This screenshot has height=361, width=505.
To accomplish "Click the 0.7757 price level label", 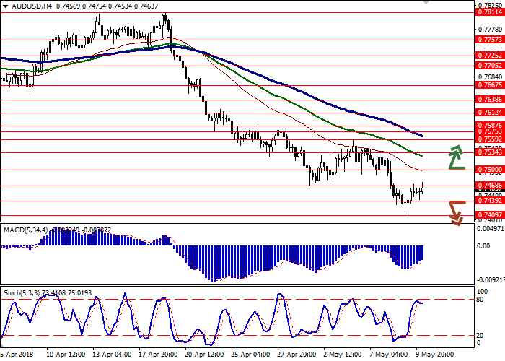I will (x=488, y=40).
